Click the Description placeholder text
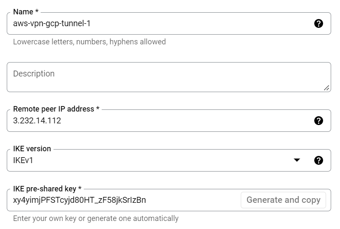Screen dimensions: 340x229 point(34,74)
